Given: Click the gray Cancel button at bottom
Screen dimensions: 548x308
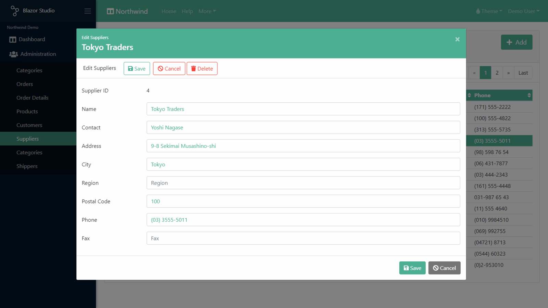Looking at the screenshot, I should (x=444, y=268).
